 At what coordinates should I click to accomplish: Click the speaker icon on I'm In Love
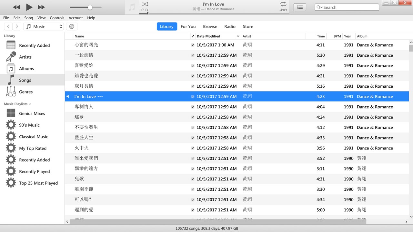(x=68, y=96)
